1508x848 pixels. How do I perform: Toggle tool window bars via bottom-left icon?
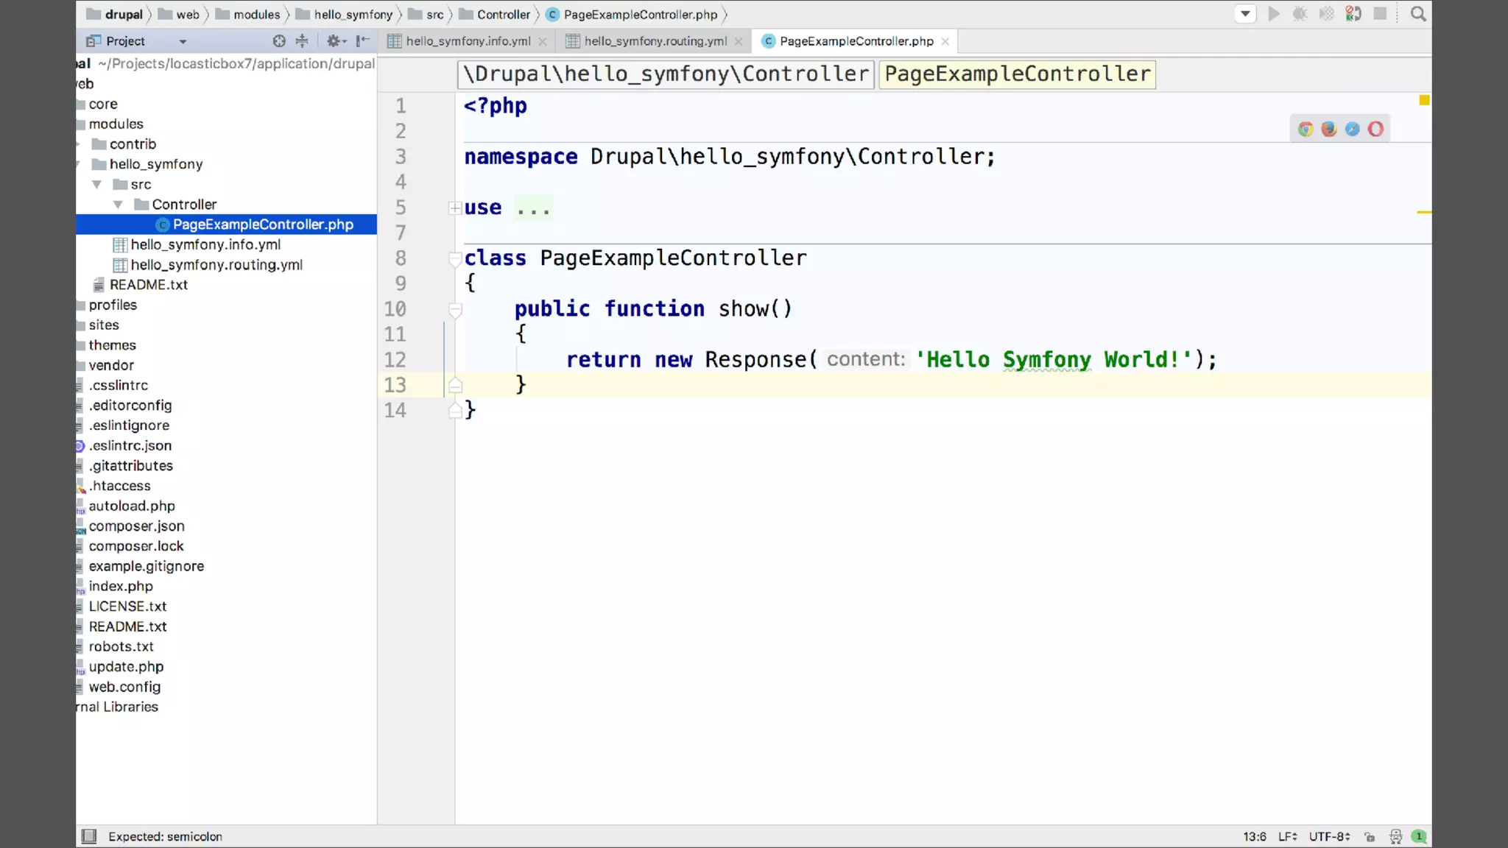click(x=89, y=836)
